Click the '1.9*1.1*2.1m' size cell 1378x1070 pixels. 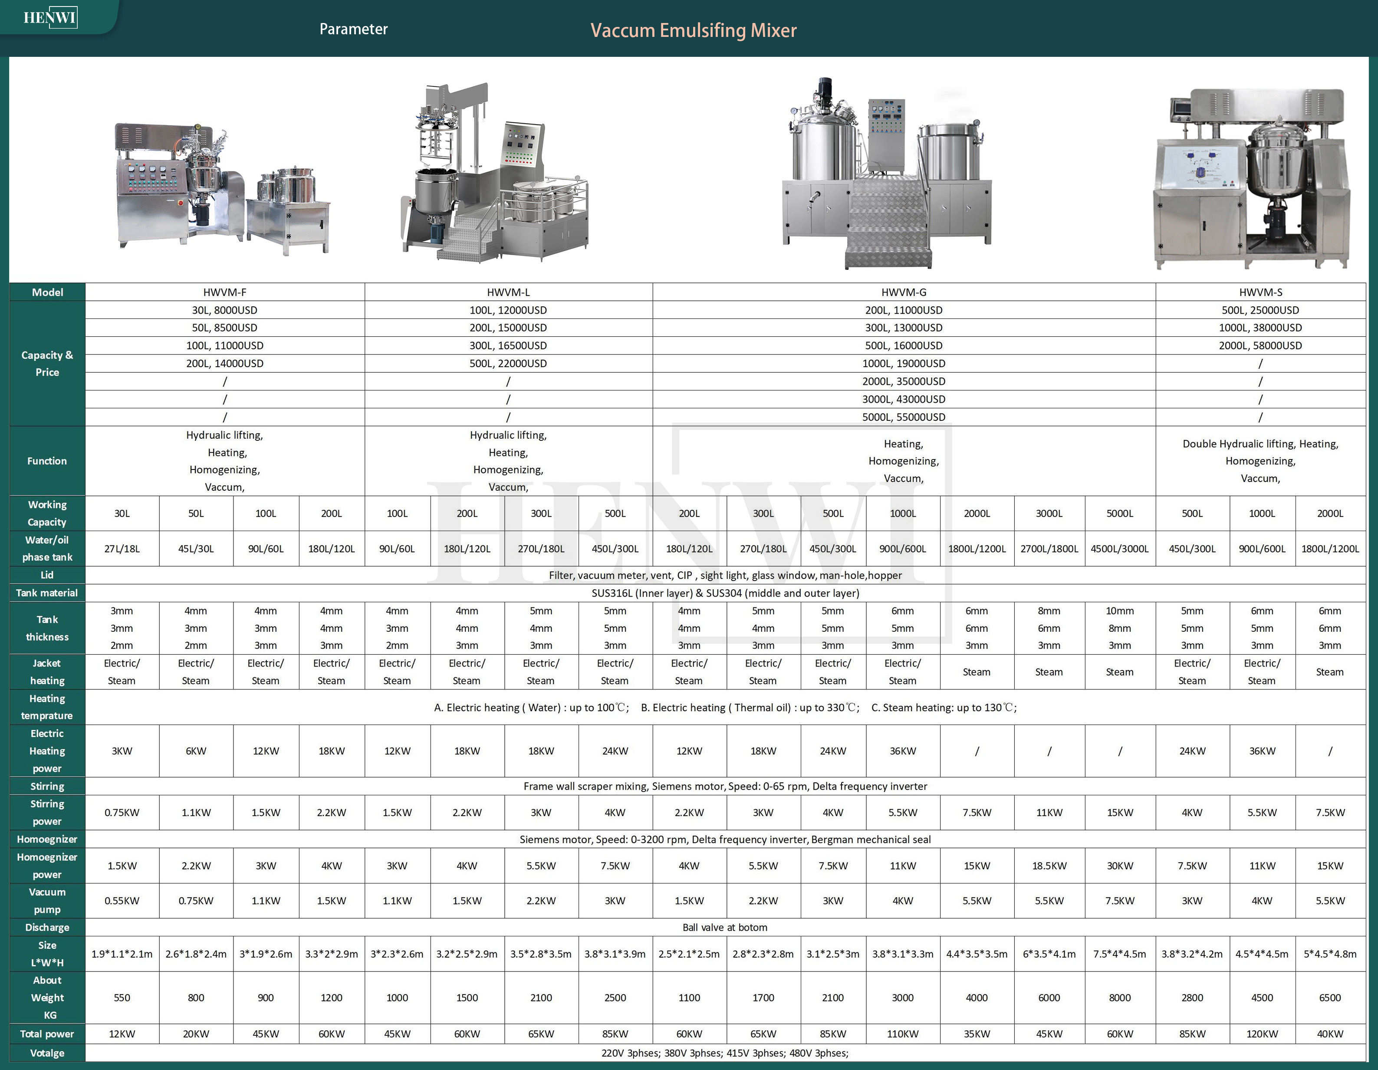[122, 954]
